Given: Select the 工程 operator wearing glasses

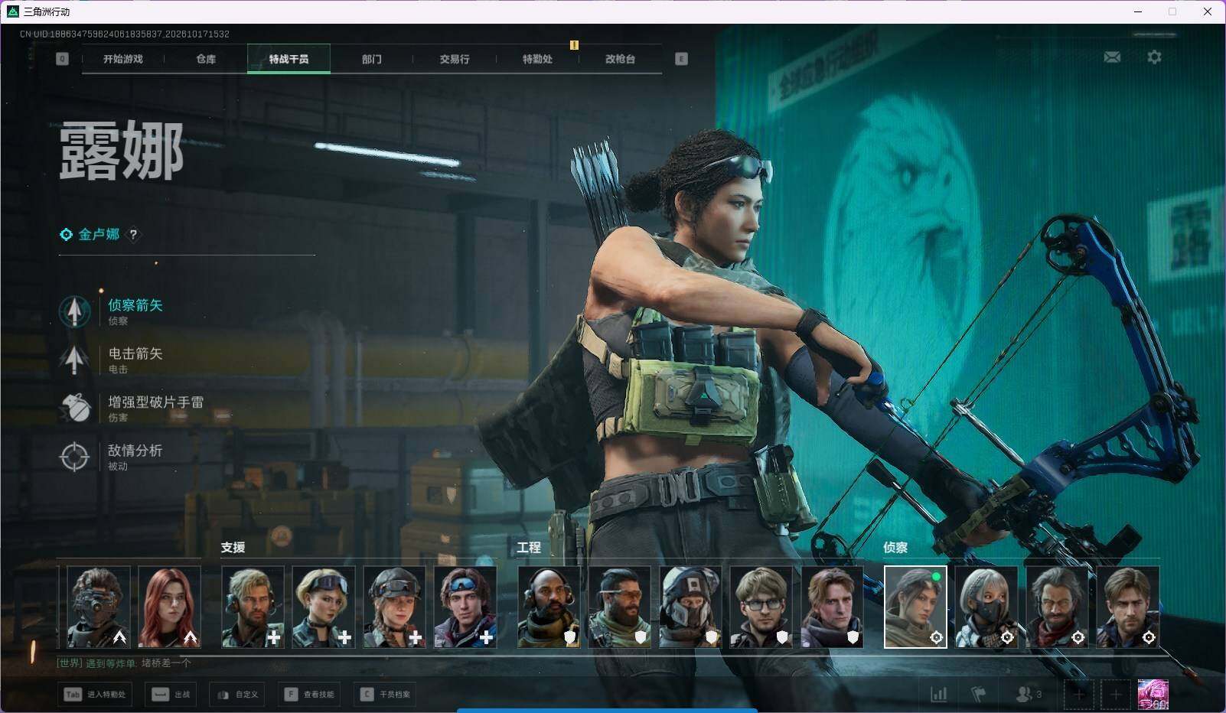Looking at the screenshot, I should [x=761, y=607].
